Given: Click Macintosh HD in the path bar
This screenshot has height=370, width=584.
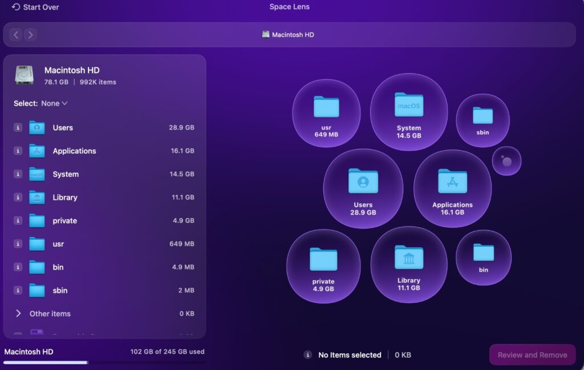Looking at the screenshot, I should pos(289,35).
